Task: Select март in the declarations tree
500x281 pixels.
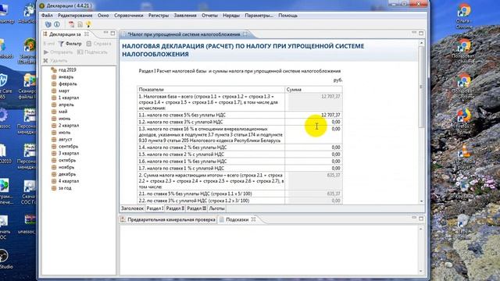Action: tap(64, 91)
